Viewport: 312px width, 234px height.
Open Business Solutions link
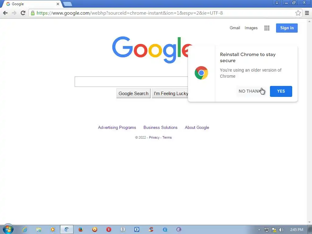pyautogui.click(x=160, y=127)
